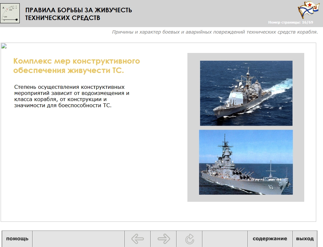This screenshot has width=323, height=247.
Task: Click the yellow heading about живучести ТС
Action: pos(77,66)
